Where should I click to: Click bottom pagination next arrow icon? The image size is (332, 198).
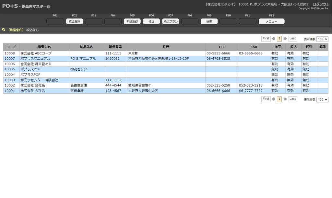pyautogui.click(x=285, y=99)
